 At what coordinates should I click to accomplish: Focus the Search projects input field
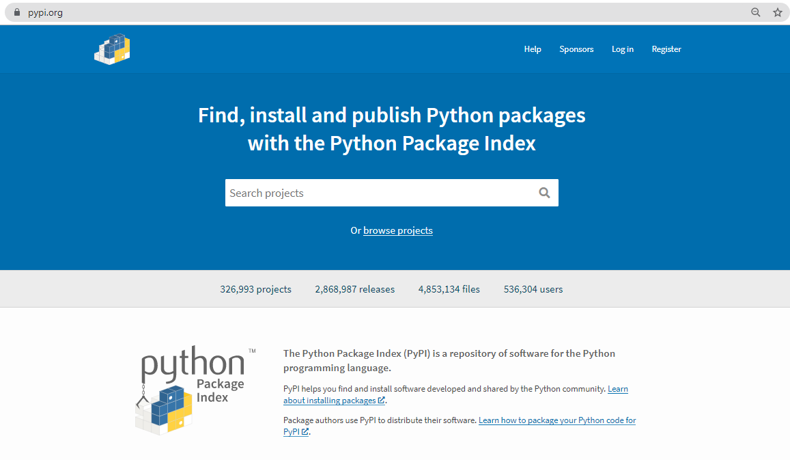coord(379,193)
